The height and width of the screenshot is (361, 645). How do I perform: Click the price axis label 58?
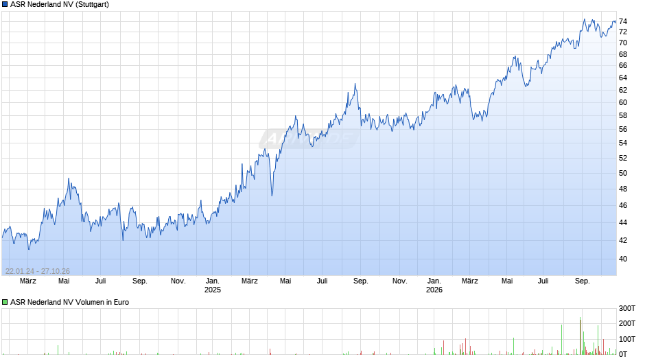[x=623, y=116]
